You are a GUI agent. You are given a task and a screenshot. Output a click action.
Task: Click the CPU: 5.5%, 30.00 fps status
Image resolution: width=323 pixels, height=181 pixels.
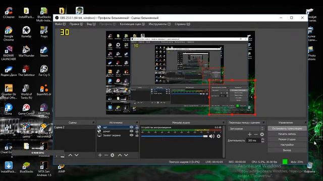pyautogui.click(x=264, y=162)
